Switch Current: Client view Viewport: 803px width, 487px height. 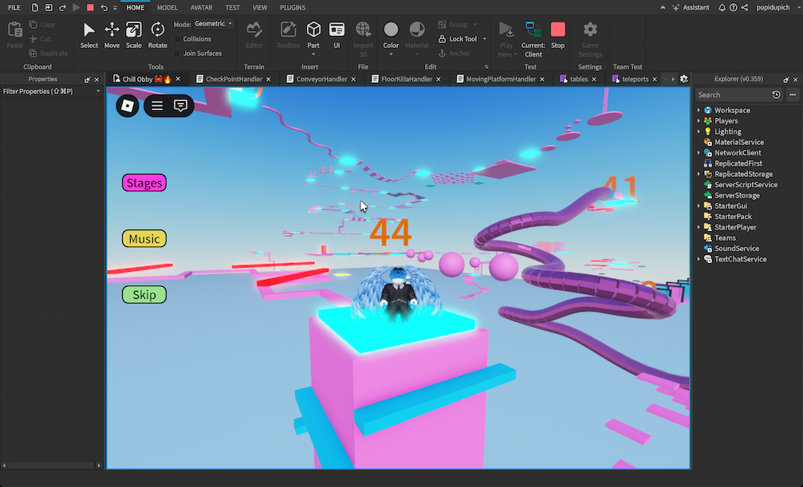coord(533,39)
